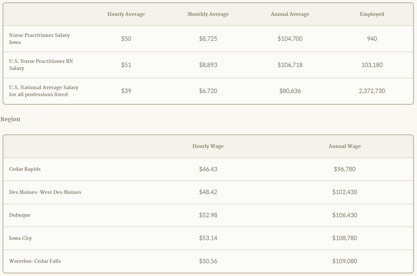This screenshot has width=417, height=276.
Task: Click the Region section heading
Action: 10,119
